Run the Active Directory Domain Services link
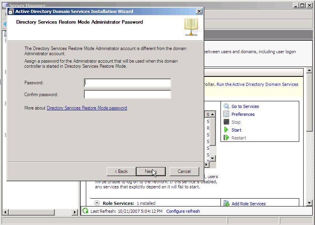Screen dimensions: 315x225 257,84
